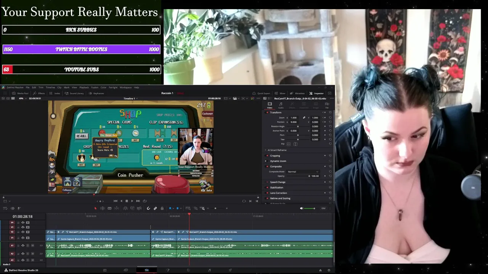Image resolution: width=488 pixels, height=274 pixels.
Task: Enable the Dynamic Zoom switch
Action: (x=267, y=161)
